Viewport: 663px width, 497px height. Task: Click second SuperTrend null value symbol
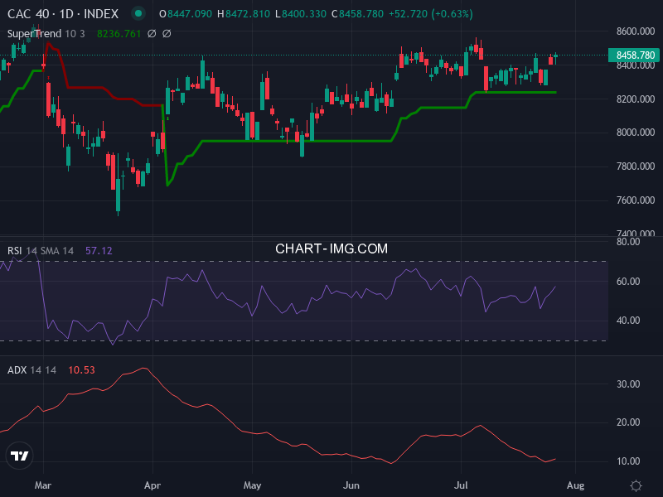click(x=167, y=33)
